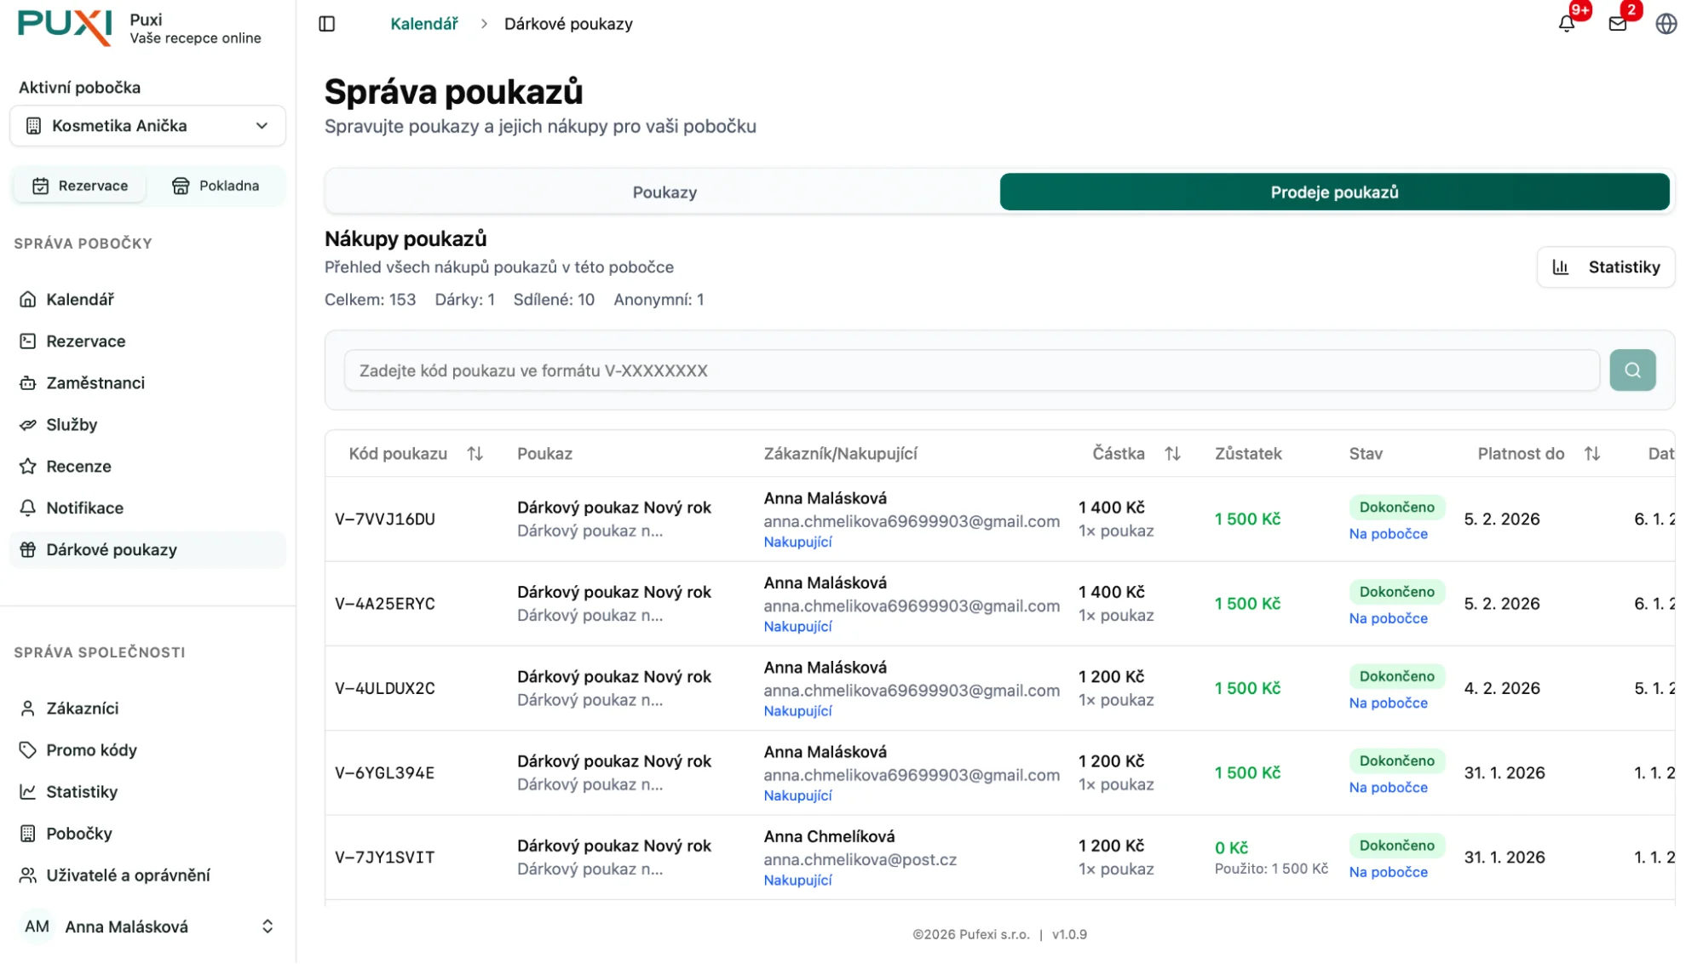Open Recenze in the sidebar

[x=78, y=466]
